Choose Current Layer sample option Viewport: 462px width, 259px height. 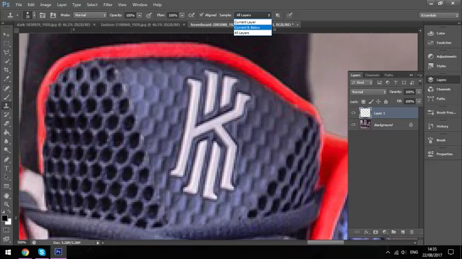(x=252, y=22)
